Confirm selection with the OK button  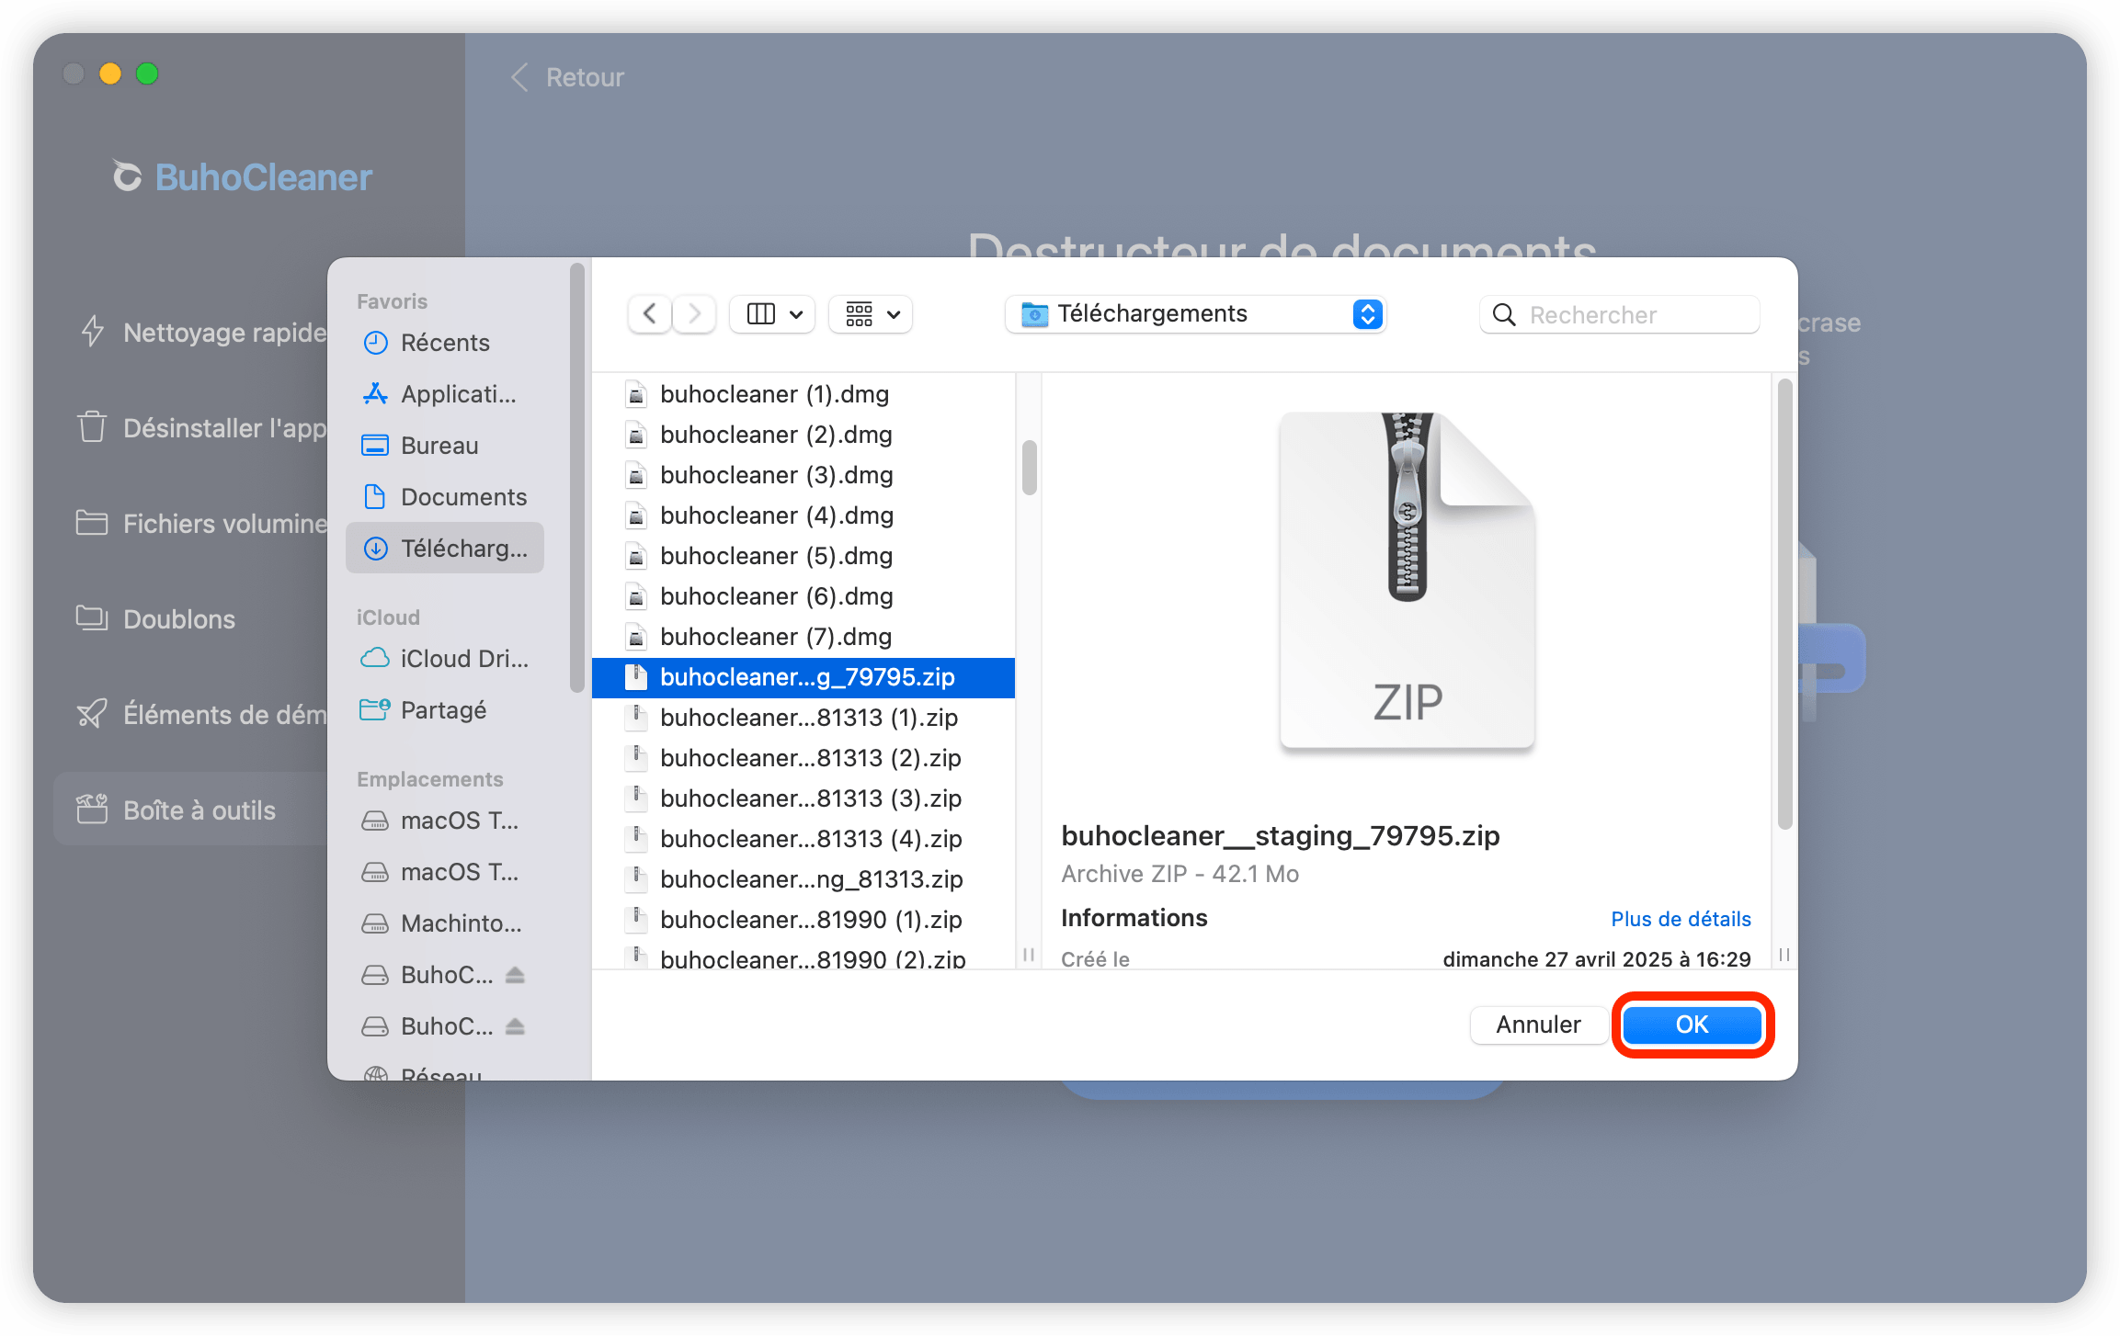(1692, 1025)
